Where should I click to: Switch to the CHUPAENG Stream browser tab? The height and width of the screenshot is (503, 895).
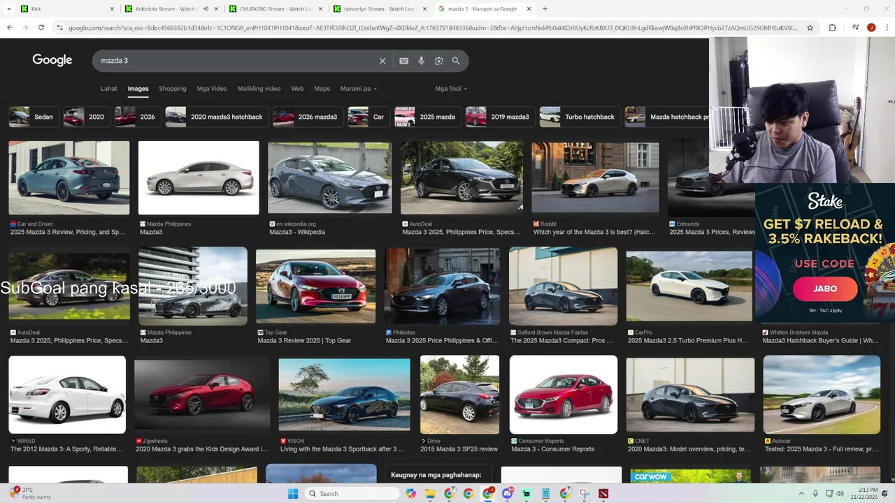click(276, 9)
